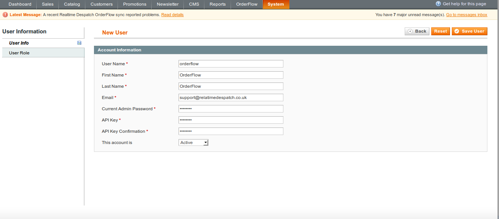Navigate to the Dashboard menu
499x219 pixels.
click(20, 4)
